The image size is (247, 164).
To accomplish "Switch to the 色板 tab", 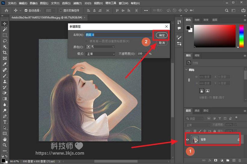I will click(197, 20).
